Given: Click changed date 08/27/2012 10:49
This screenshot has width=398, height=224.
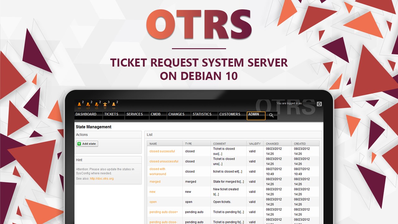Looking at the screenshot, I should point(274,171).
